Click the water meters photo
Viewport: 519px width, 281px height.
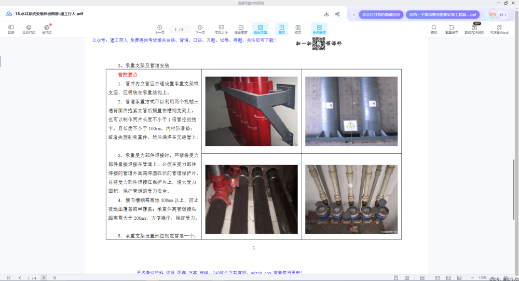pyautogui.click(x=351, y=199)
